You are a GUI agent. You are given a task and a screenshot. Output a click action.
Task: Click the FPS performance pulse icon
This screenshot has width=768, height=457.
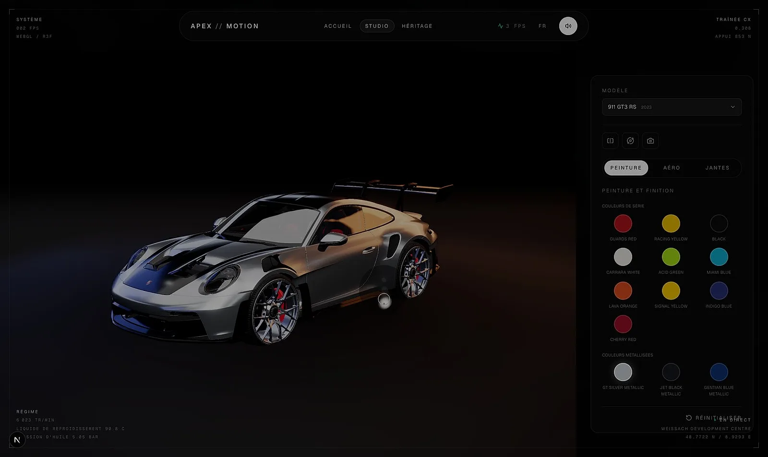501,26
